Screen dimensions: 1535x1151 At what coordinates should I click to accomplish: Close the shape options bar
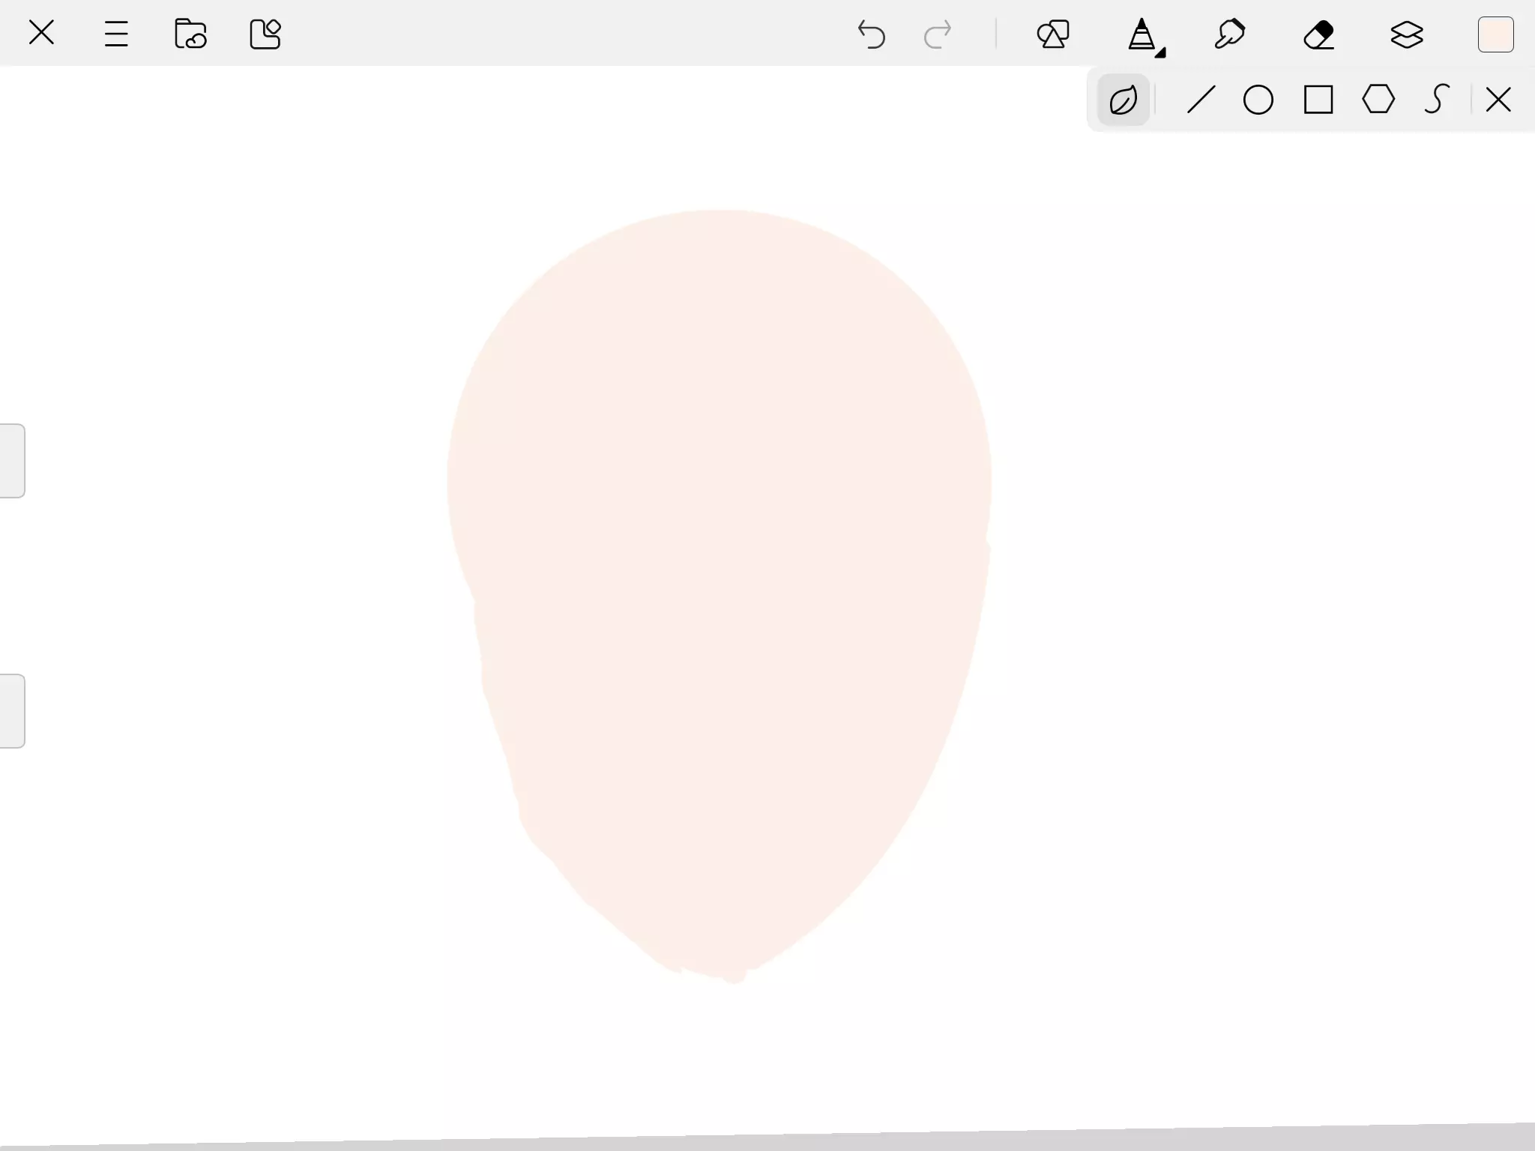coord(1498,100)
